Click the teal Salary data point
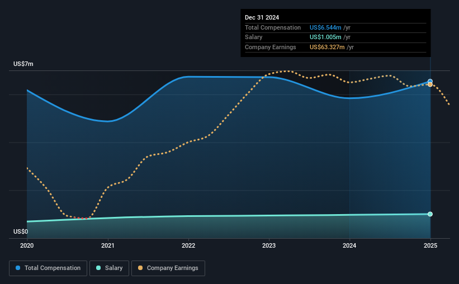Viewport: 459px width, 284px height. [x=430, y=214]
